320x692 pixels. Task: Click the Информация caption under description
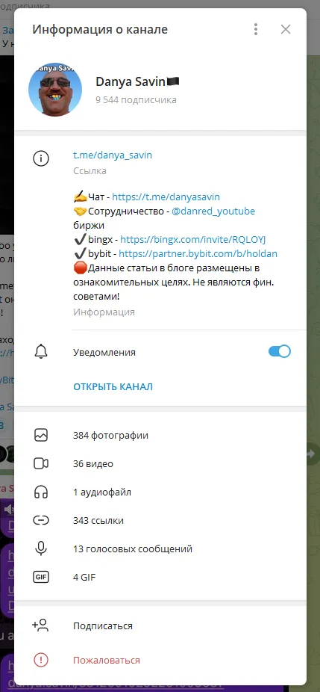point(104,312)
